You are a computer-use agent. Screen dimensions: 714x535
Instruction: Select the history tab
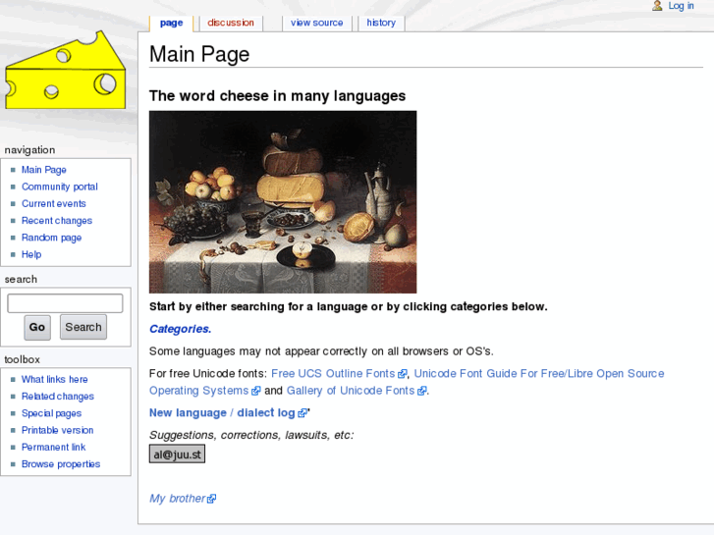(x=381, y=23)
